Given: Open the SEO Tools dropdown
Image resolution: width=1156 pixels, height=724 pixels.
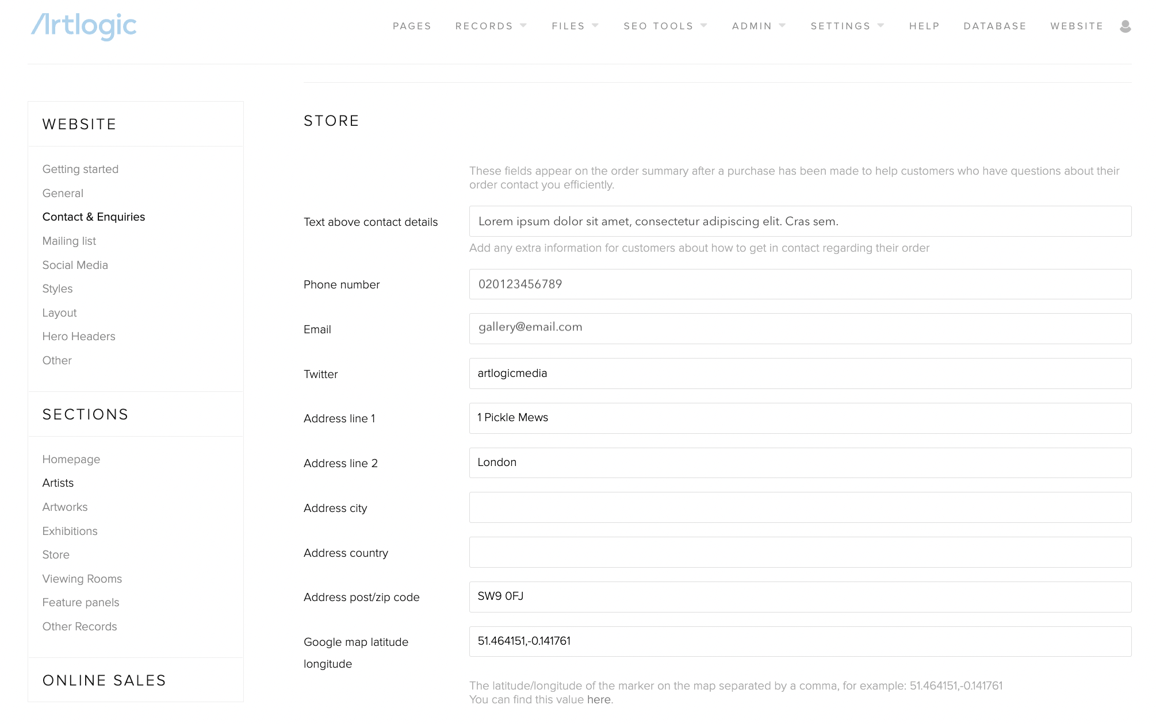Looking at the screenshot, I should click(x=665, y=26).
